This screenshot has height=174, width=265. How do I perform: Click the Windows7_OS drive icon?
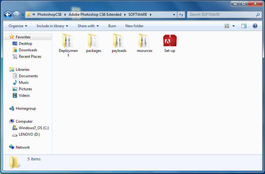coord(15,128)
